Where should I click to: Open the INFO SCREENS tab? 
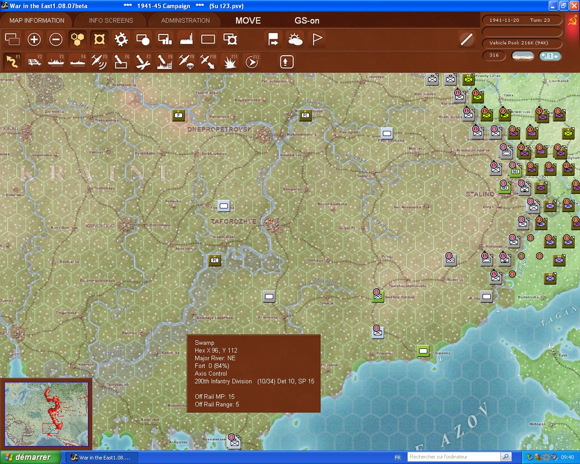111,20
